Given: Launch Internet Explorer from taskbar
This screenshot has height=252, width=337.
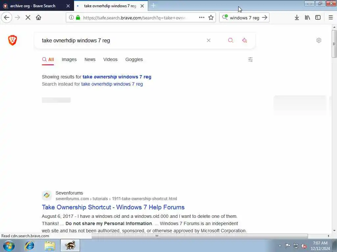Looking at the screenshot, I should (x=29, y=246).
